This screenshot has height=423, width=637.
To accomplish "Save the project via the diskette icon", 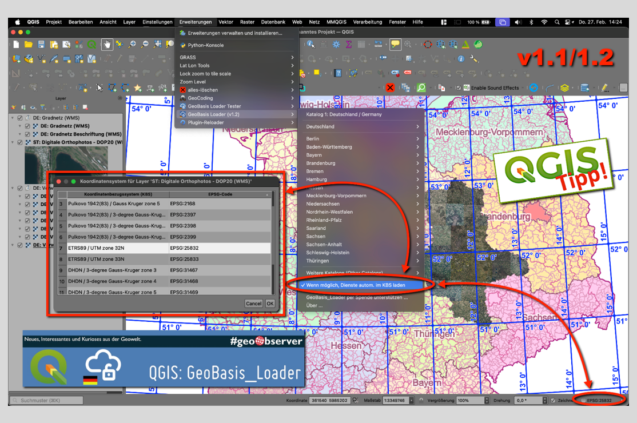I will 41,45.
